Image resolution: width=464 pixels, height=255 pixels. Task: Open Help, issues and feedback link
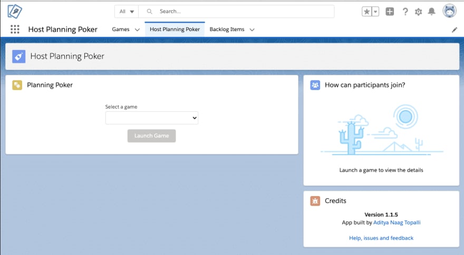381,238
